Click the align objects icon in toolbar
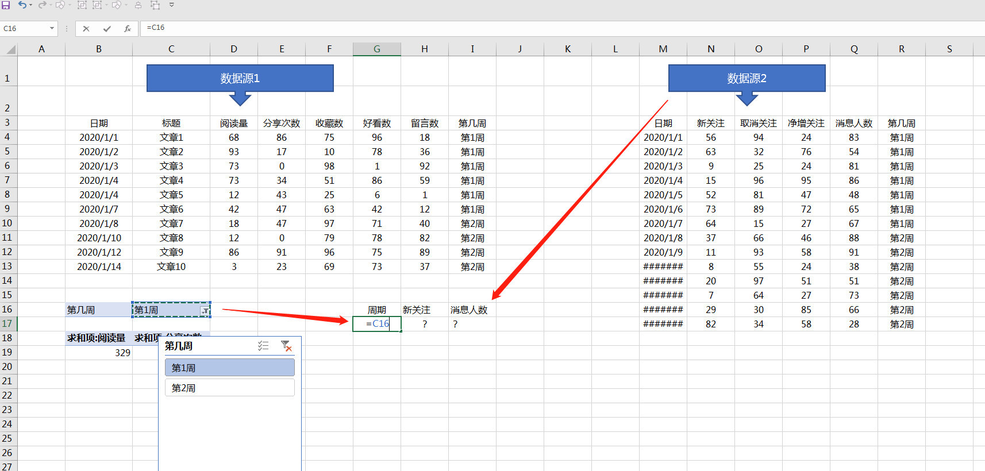The height and width of the screenshot is (471, 985). tap(138, 5)
